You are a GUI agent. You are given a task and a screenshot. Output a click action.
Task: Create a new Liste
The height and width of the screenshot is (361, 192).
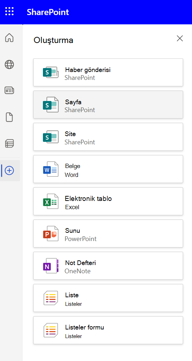coord(108,298)
